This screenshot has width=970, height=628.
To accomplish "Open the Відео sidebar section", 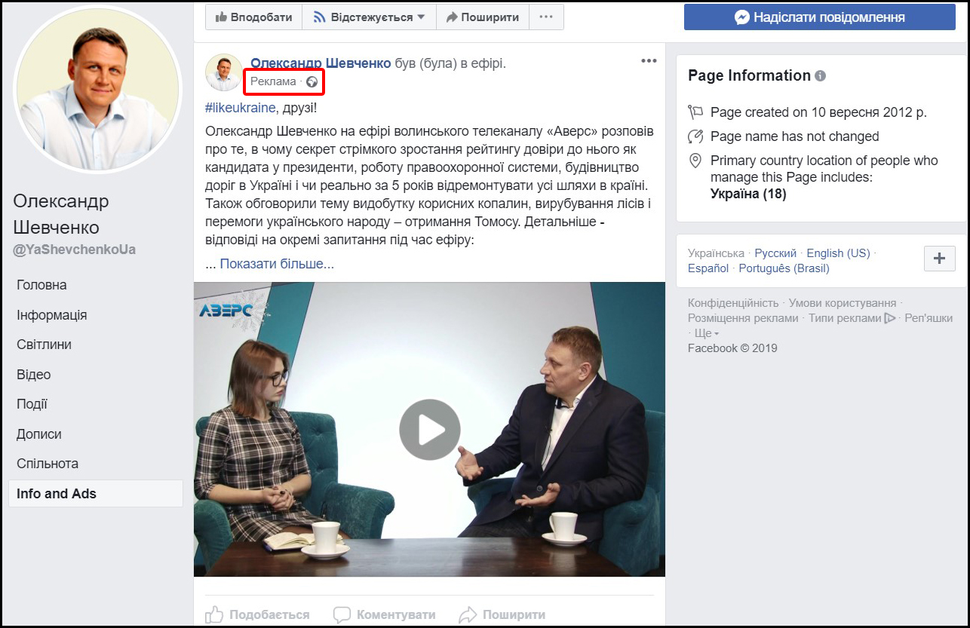I will click(x=34, y=375).
